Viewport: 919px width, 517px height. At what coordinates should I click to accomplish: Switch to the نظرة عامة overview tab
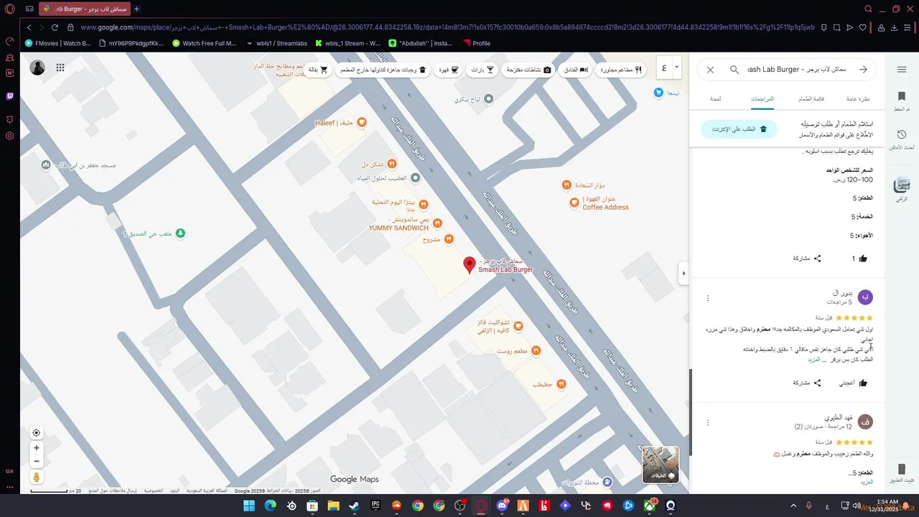pyautogui.click(x=858, y=99)
